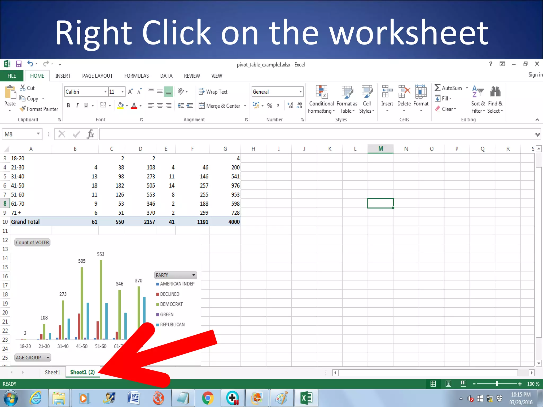Toggle Italic formatting
This screenshot has height=407, width=543.
point(77,105)
